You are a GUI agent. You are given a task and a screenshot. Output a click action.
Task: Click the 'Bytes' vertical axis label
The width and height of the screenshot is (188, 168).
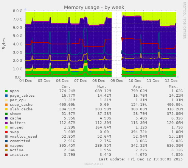pyautogui.click(x=4, y=44)
